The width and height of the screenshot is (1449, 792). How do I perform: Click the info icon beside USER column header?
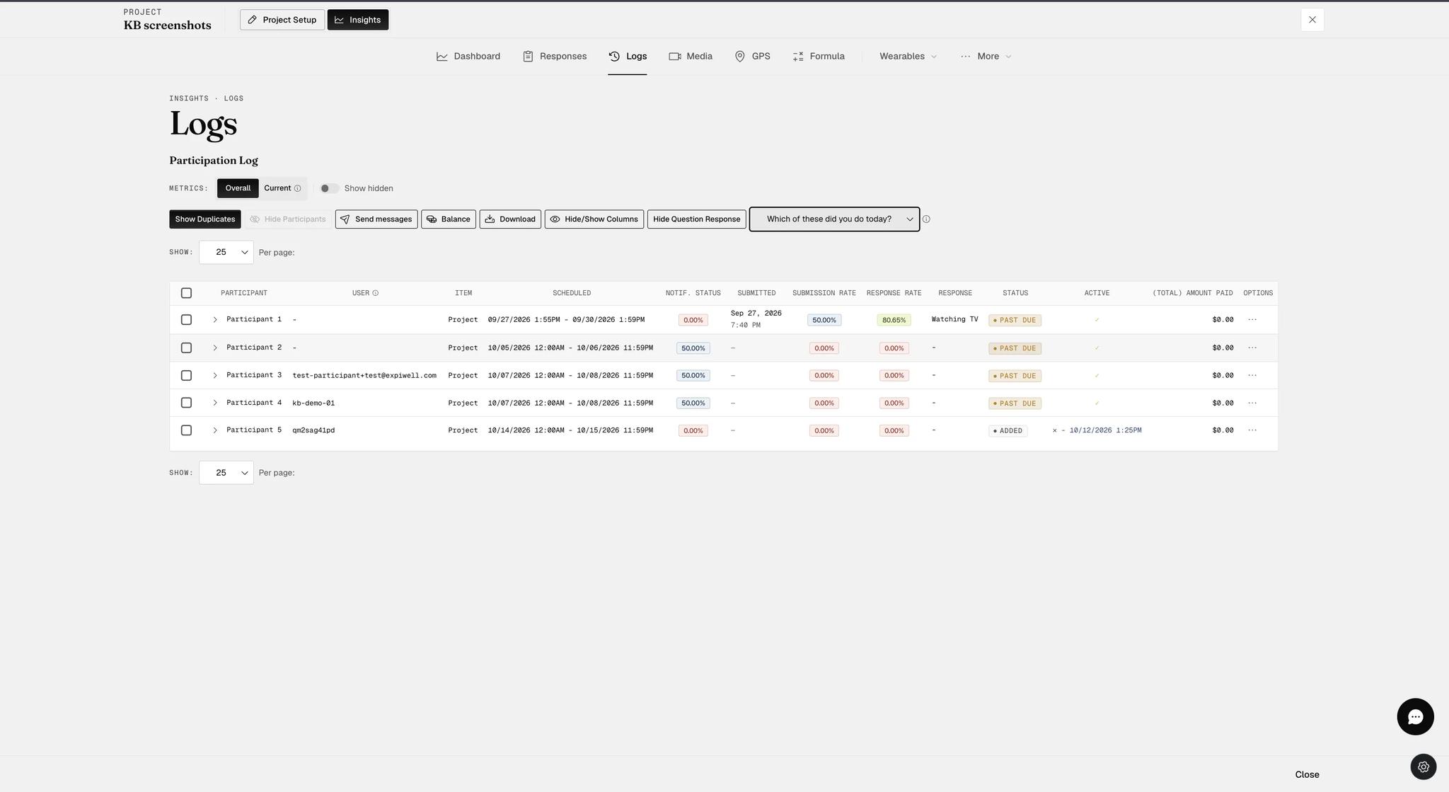376,293
